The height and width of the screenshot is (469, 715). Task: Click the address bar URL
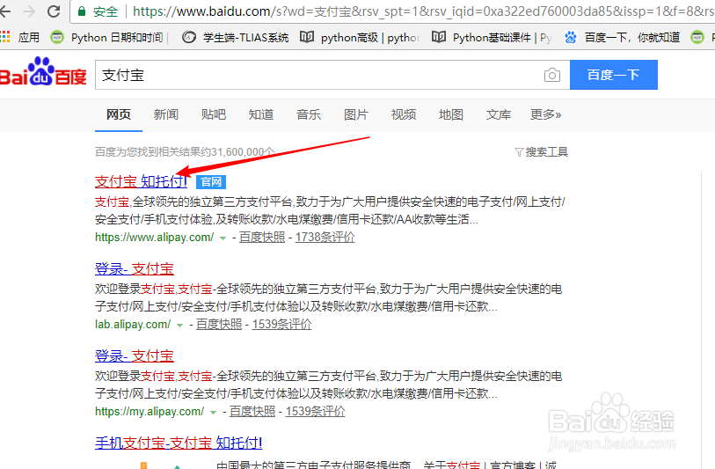423,11
